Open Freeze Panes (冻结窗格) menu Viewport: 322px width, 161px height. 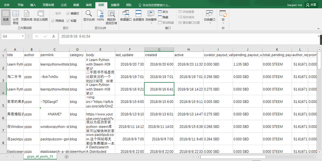click(x=151, y=17)
